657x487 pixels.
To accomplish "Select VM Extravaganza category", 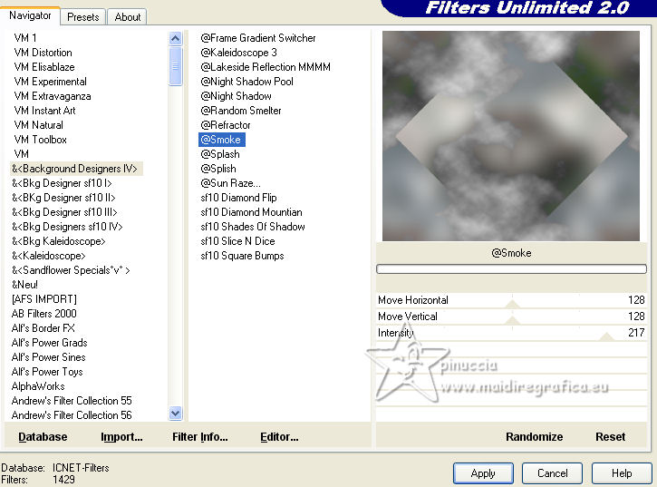I will (x=53, y=96).
